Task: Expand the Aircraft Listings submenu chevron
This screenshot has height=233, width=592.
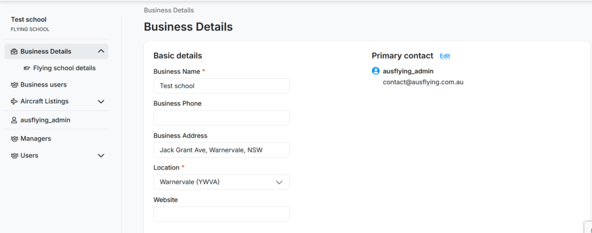Action: pyautogui.click(x=101, y=102)
